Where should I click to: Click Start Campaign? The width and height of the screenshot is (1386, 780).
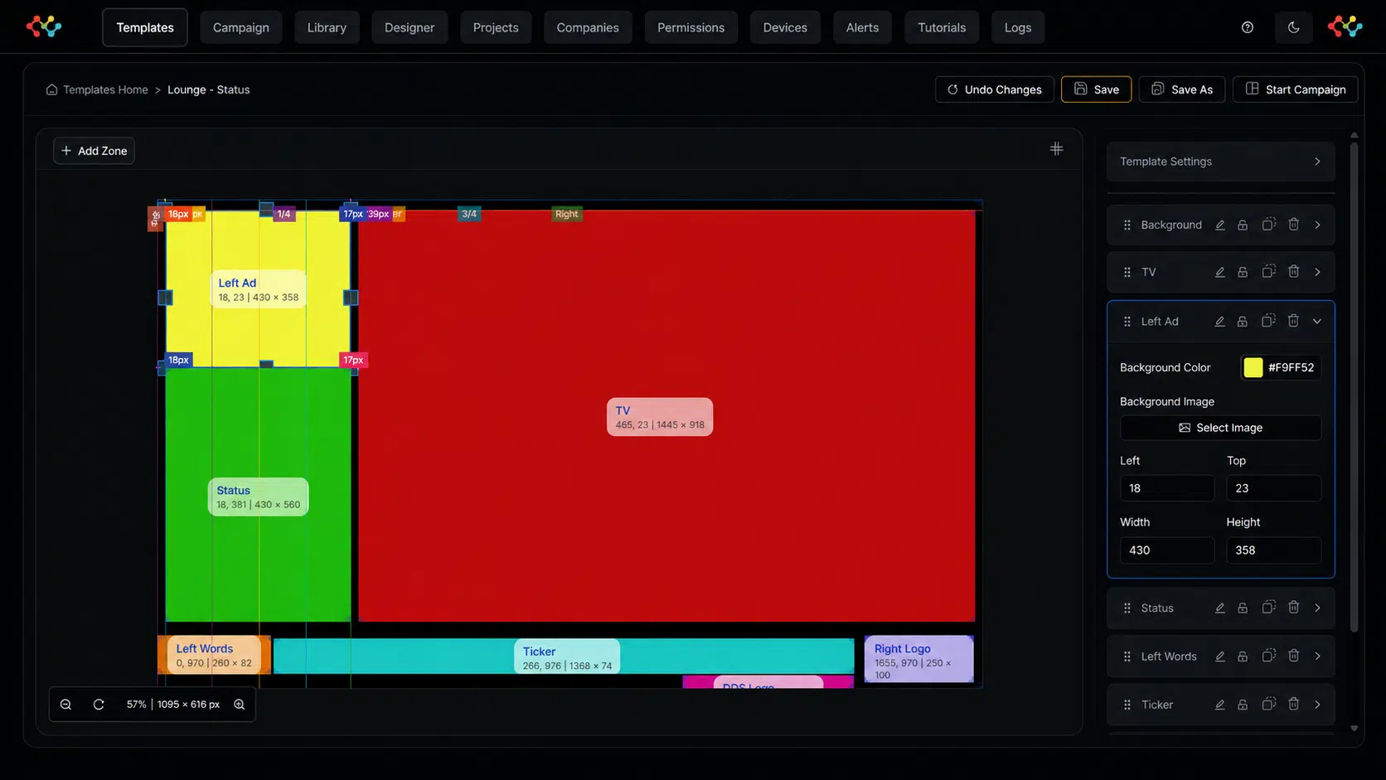pos(1296,90)
